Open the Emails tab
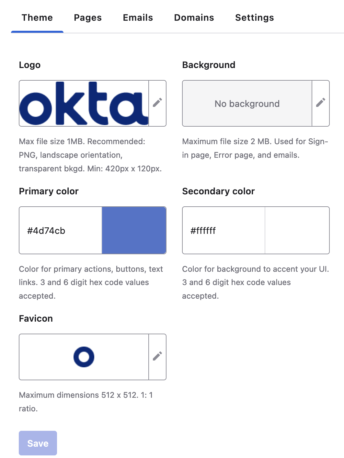This screenshot has height=458, width=344. click(138, 17)
